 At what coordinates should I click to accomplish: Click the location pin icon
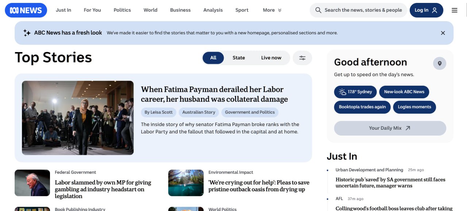pos(439,63)
